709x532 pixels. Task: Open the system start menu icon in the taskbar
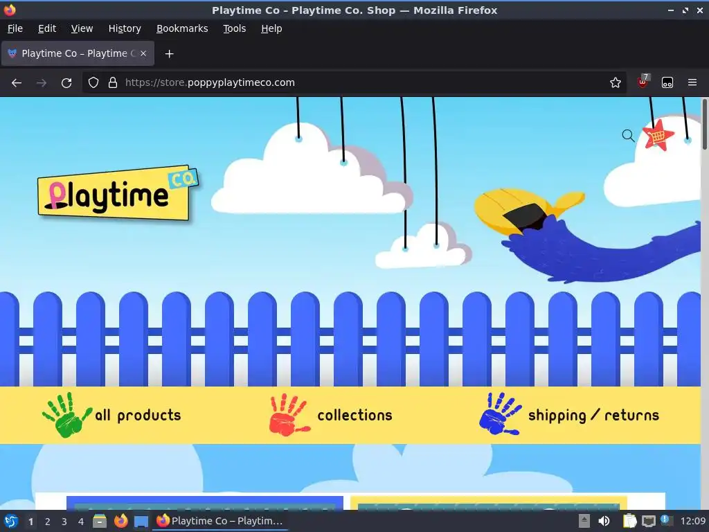[11, 521]
